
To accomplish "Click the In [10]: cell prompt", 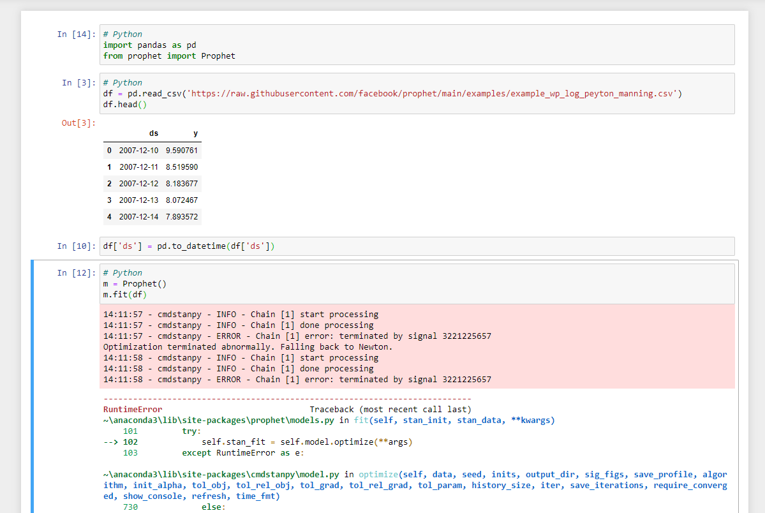I will click(x=78, y=246).
